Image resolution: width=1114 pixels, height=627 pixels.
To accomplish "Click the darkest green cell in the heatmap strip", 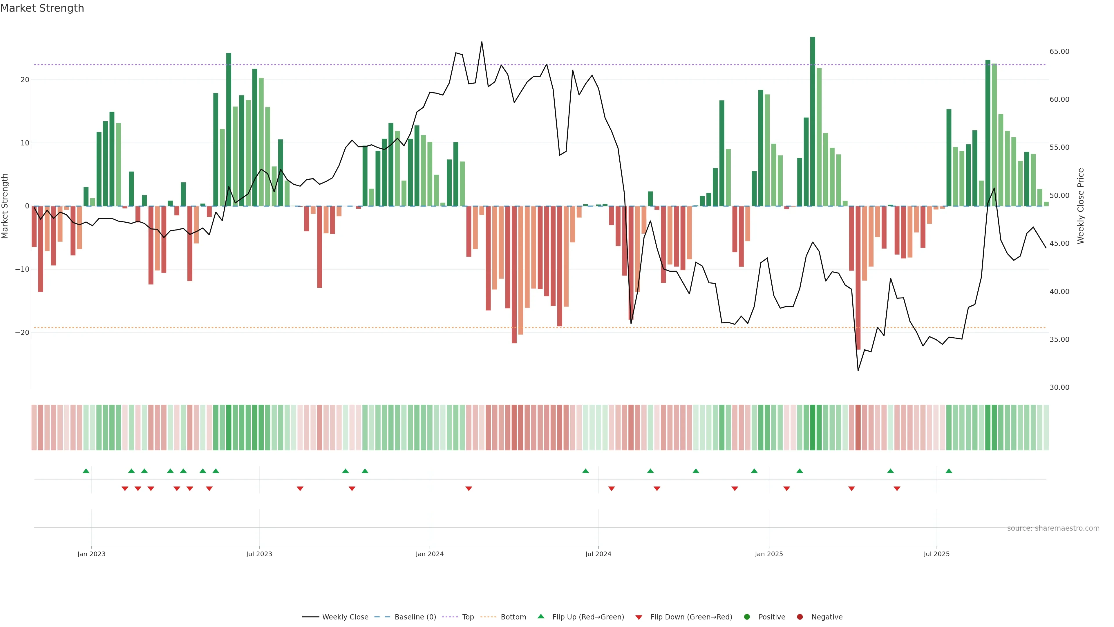I will coord(813,428).
